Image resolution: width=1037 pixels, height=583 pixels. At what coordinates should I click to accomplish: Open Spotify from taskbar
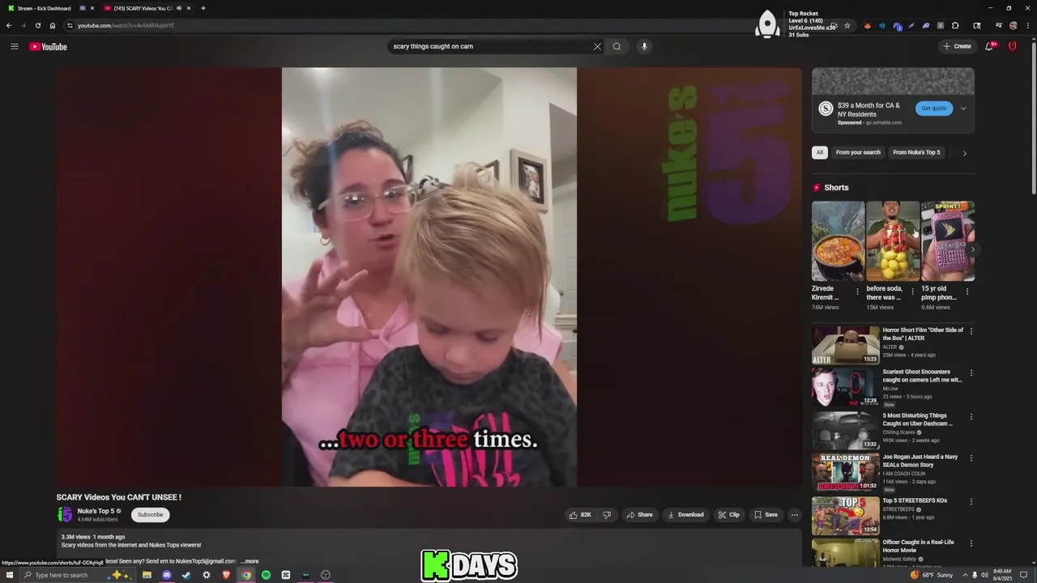(x=266, y=575)
